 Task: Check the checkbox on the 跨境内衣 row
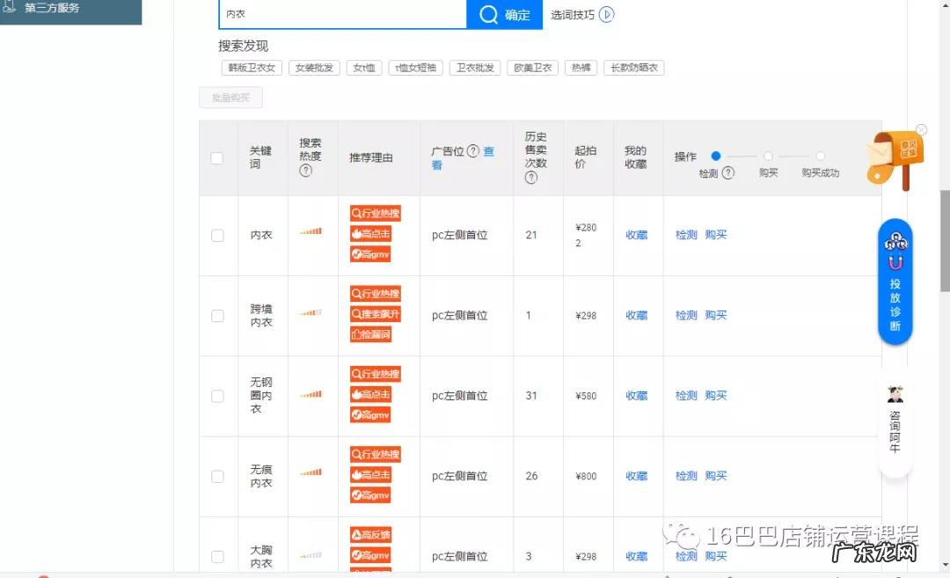pyautogui.click(x=216, y=315)
